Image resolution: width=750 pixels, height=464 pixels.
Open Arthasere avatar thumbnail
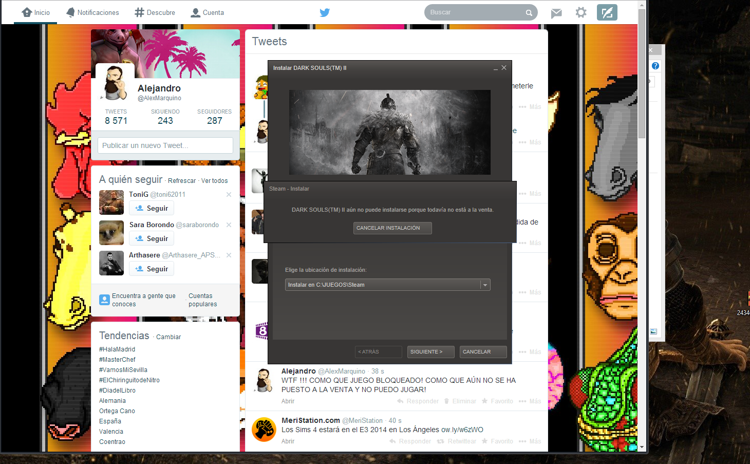click(x=111, y=263)
